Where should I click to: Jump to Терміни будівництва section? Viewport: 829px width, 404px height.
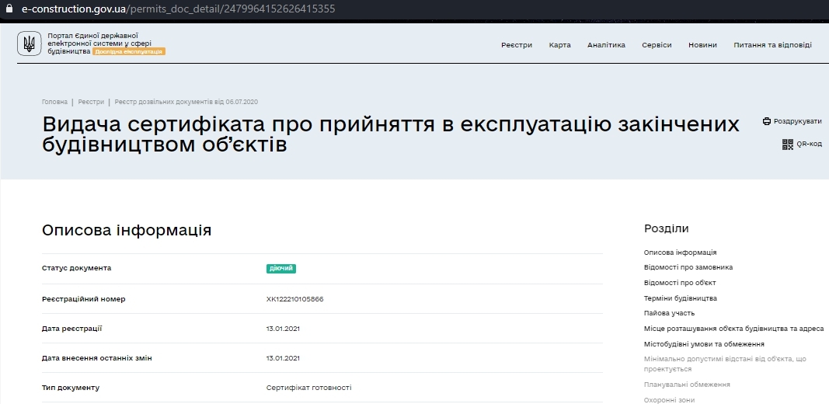681,298
